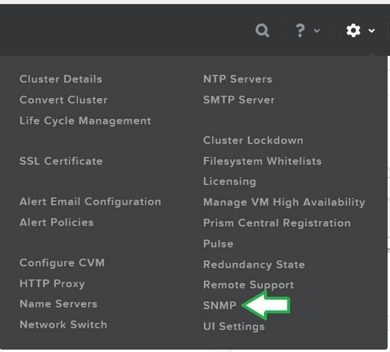Viewport: 390px width, 352px height.
Task: Select HTTP Proxy entry
Action: (x=52, y=283)
